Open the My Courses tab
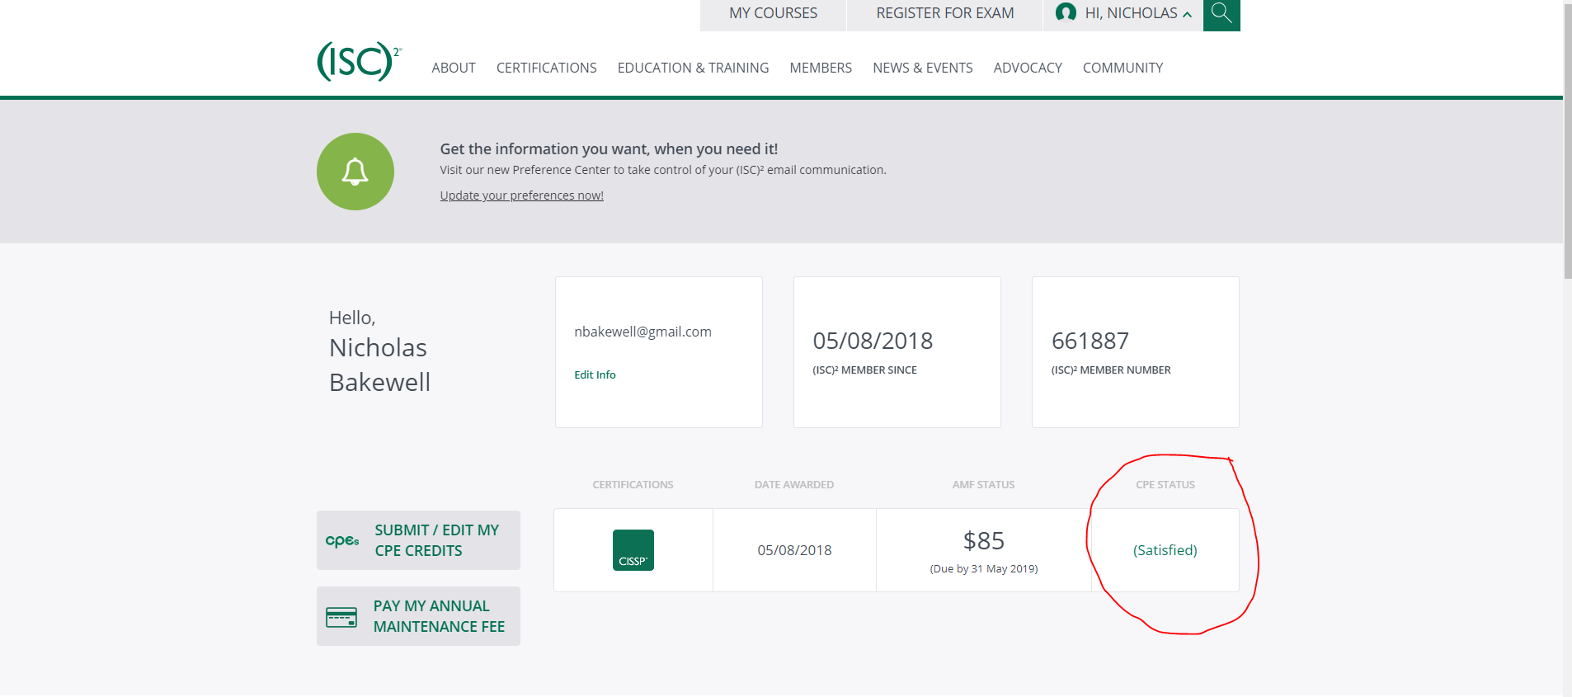 [x=773, y=13]
